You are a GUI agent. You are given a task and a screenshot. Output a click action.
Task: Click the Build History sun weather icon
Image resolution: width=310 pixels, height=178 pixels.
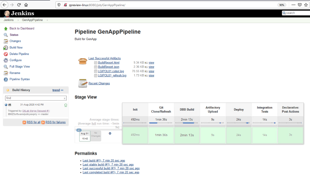pos(8,90)
